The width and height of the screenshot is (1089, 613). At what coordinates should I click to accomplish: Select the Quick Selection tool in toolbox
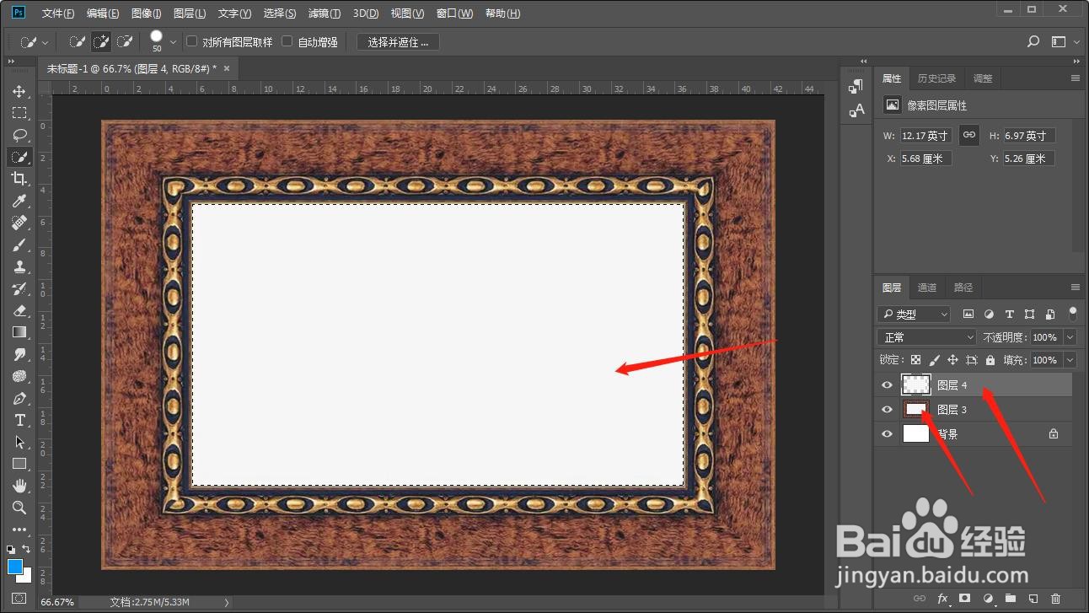coord(19,157)
